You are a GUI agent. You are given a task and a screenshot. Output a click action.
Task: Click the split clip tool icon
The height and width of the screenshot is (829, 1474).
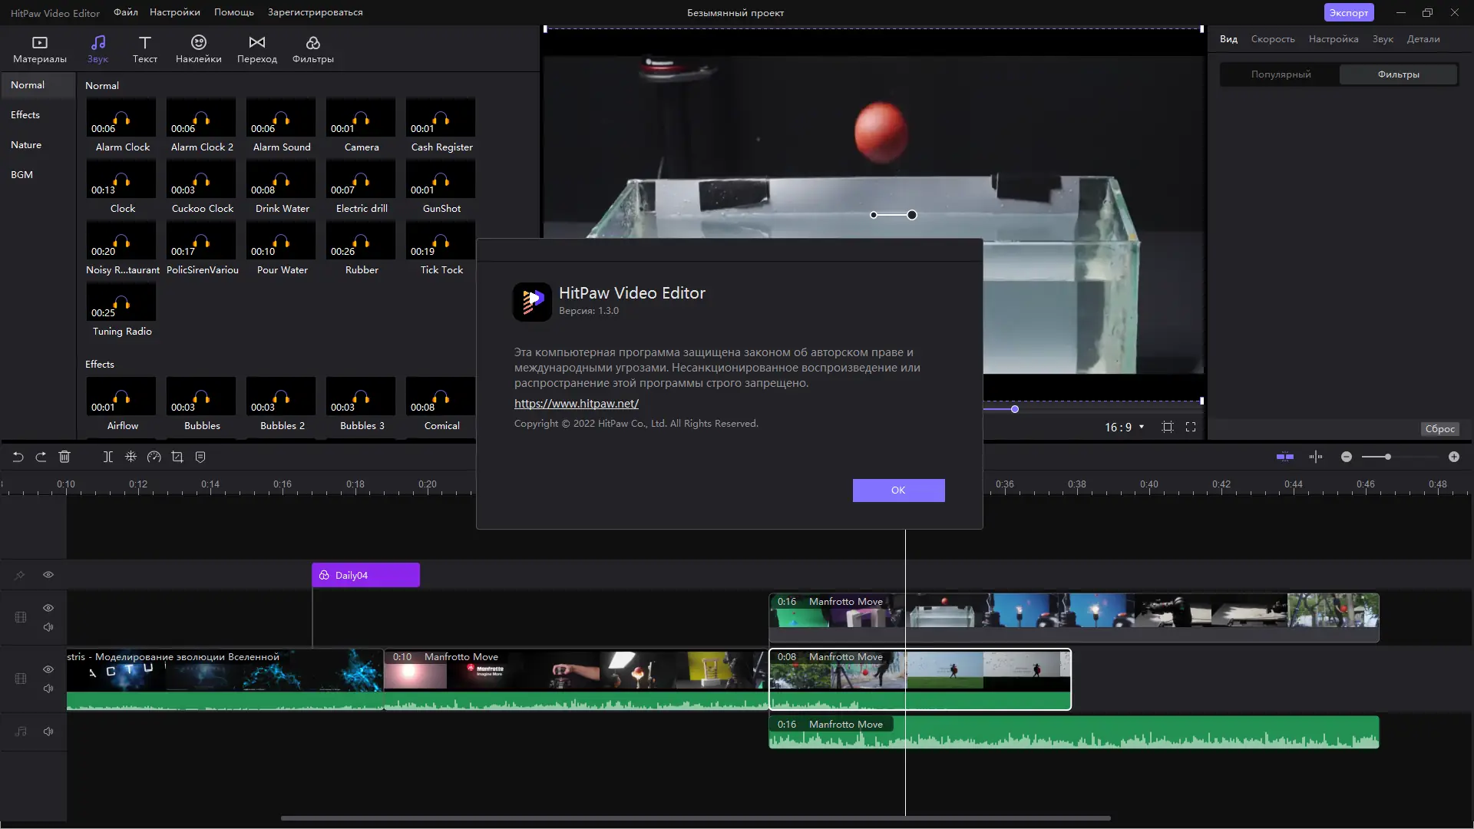pos(107,457)
